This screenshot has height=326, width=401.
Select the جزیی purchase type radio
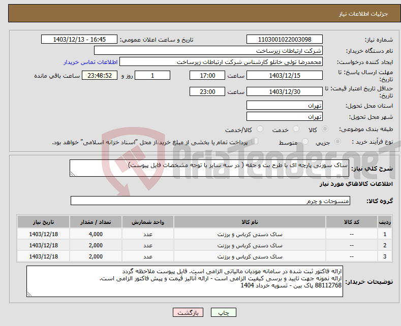(337, 142)
